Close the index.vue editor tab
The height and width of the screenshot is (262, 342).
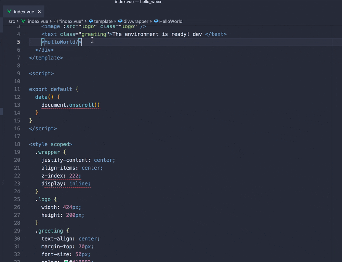39,12
